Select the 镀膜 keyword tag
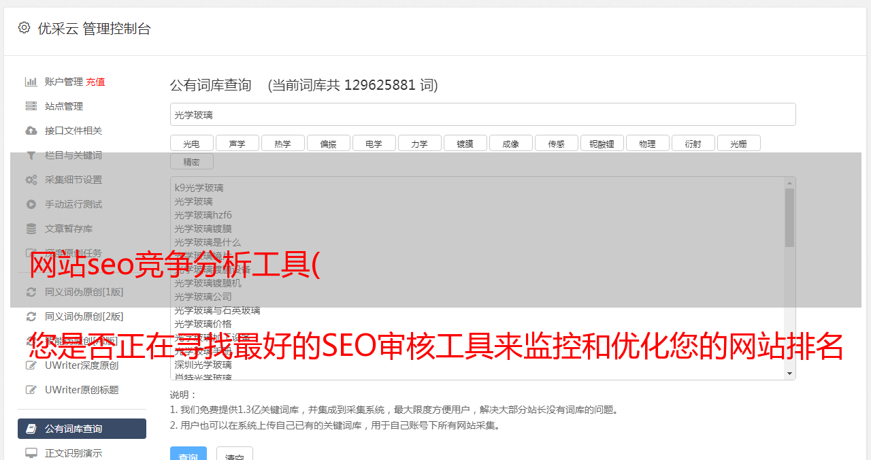 [x=465, y=143]
